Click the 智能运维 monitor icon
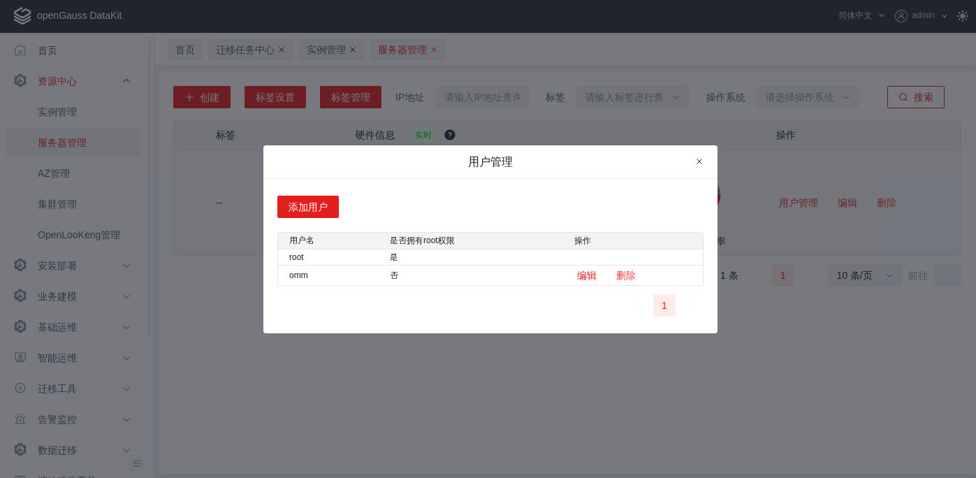 pos(20,358)
